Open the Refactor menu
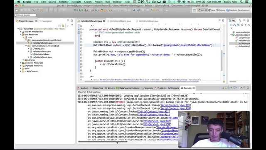This screenshot has width=266, height=150. [64, 2]
